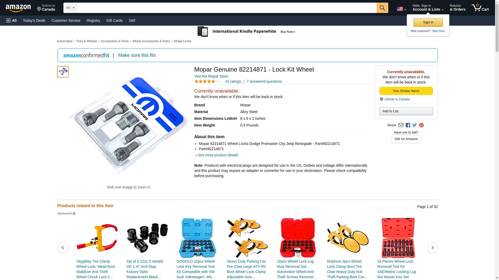Open Gift Cards nav item
This screenshot has height=280, width=499.
(x=114, y=20)
